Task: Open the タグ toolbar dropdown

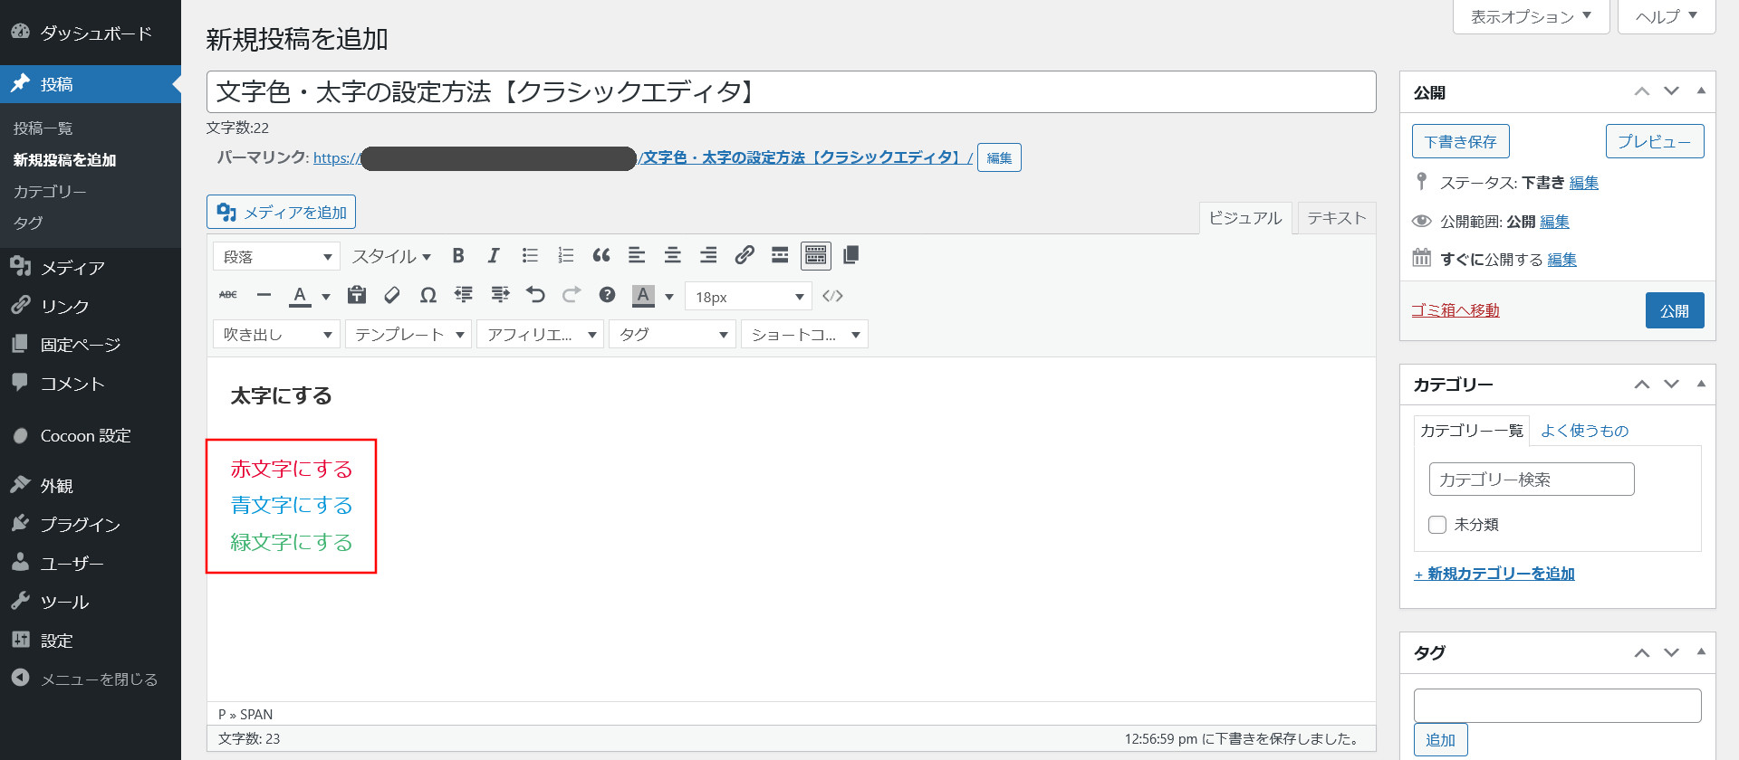Action: pos(672,335)
